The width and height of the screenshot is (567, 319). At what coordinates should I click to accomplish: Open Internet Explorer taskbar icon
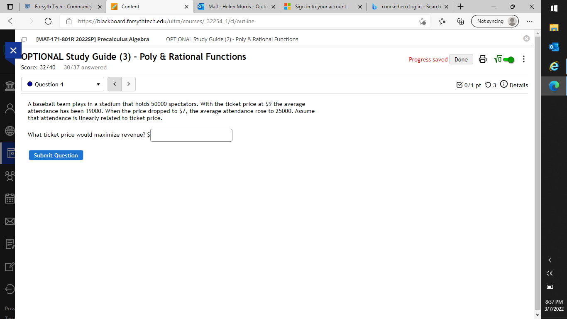pyautogui.click(x=554, y=66)
